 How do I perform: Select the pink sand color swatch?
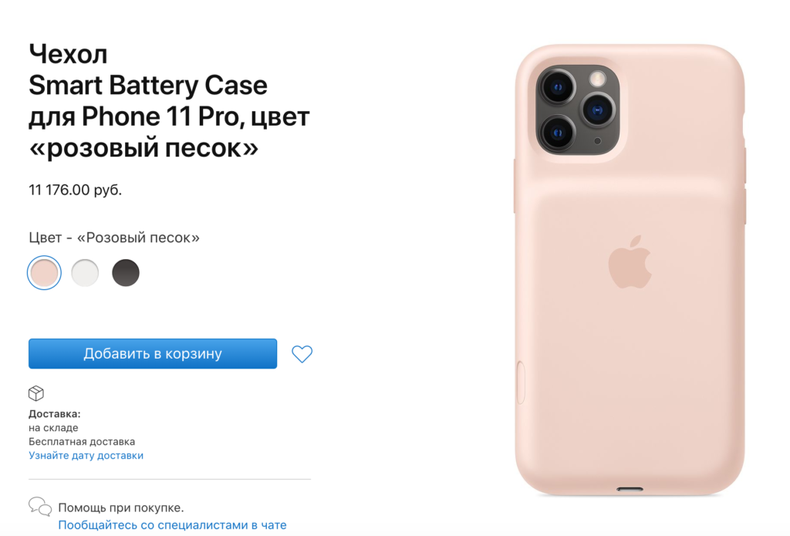click(44, 273)
